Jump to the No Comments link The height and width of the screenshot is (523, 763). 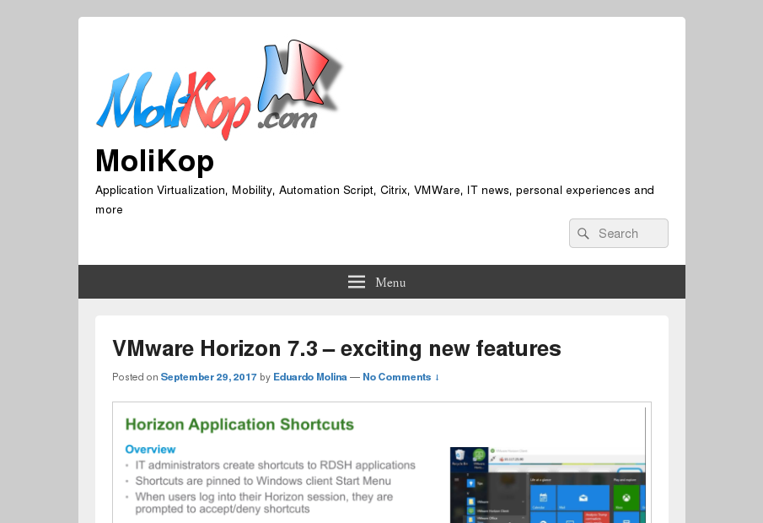[x=401, y=377]
